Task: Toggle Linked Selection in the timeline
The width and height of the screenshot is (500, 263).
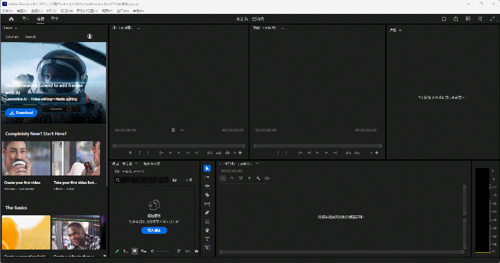Action: click(x=241, y=178)
